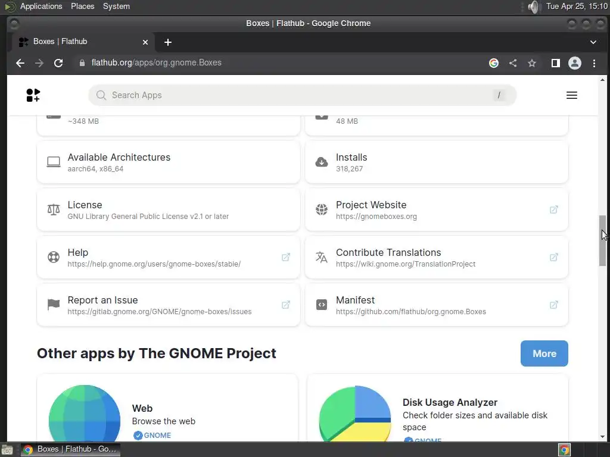610x457 pixels.
Task: Click the show desktop icon in bottom panel
Action: click(x=7, y=450)
